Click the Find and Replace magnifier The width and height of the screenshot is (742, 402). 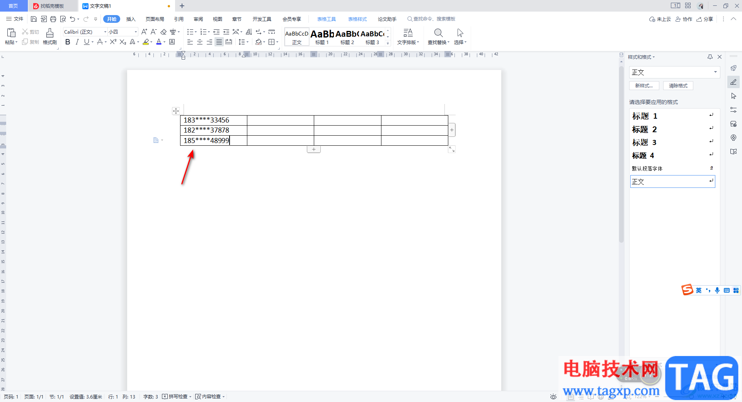coord(438,33)
